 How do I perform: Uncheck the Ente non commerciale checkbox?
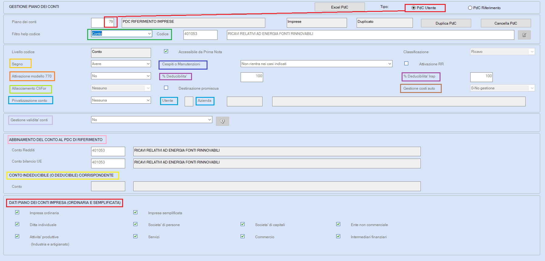click(338, 224)
